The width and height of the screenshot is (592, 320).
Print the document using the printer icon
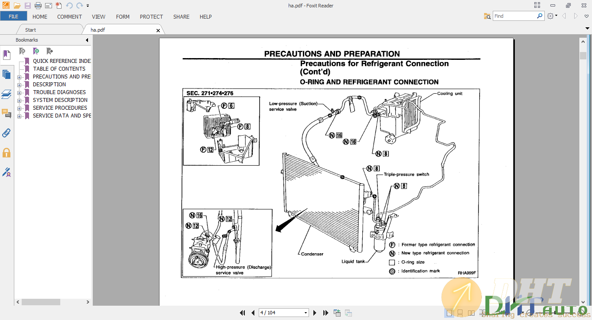click(x=38, y=6)
